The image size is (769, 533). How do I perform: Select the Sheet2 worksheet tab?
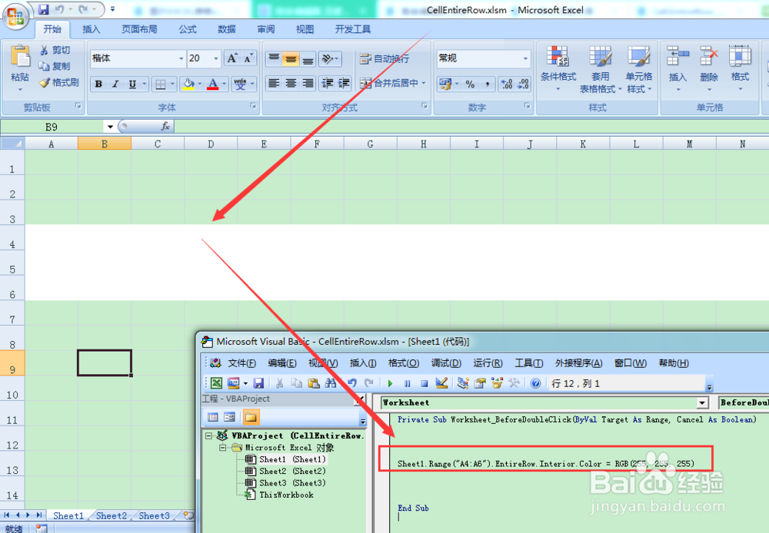[x=112, y=515]
